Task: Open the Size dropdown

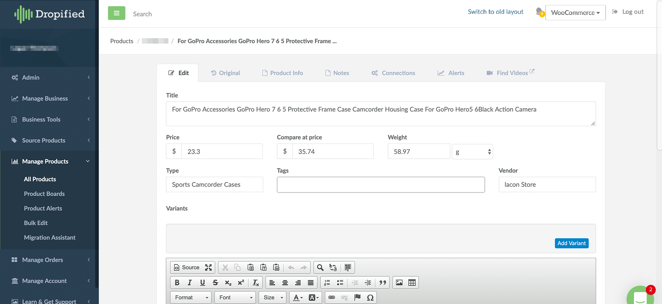Action: [x=273, y=297]
